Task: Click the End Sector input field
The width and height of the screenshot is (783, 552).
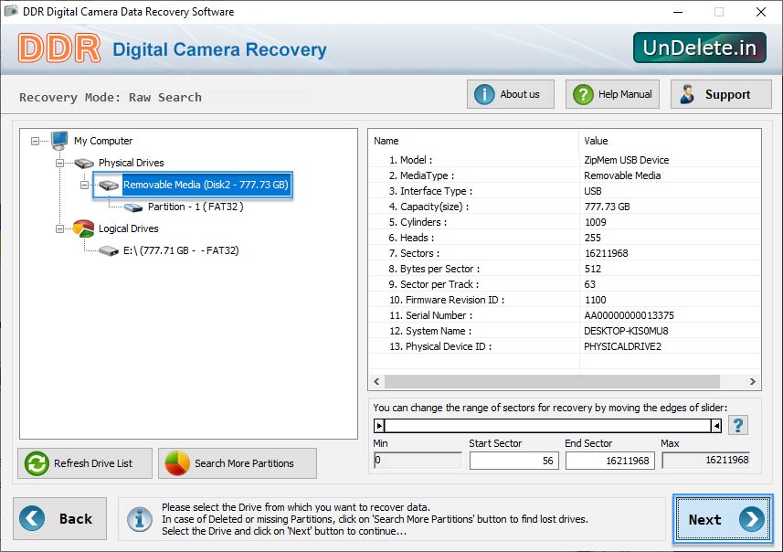Action: (x=609, y=461)
